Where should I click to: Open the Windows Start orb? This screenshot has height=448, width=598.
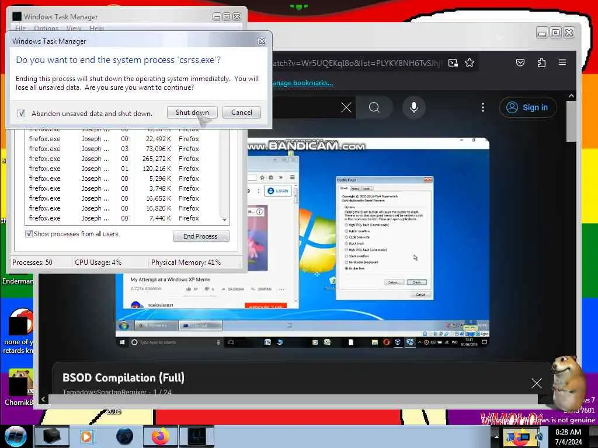15,436
